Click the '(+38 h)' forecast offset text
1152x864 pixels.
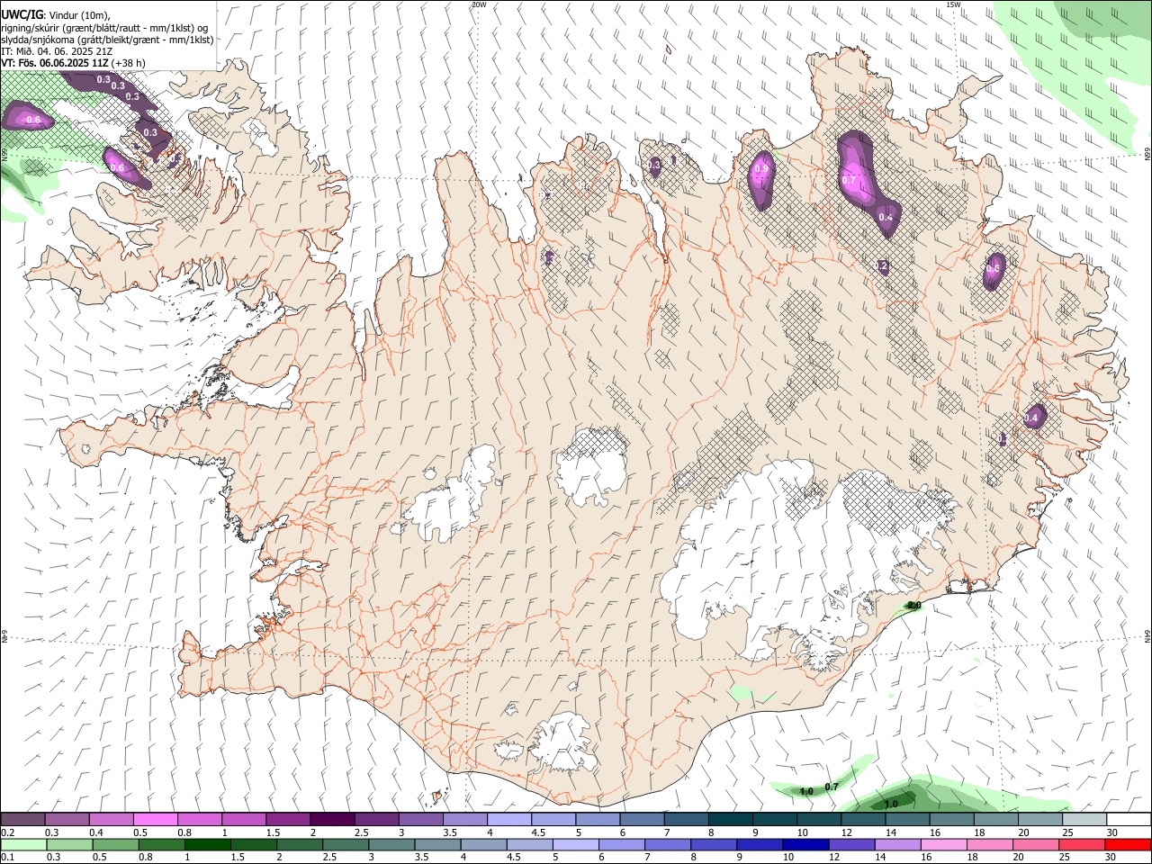129,63
